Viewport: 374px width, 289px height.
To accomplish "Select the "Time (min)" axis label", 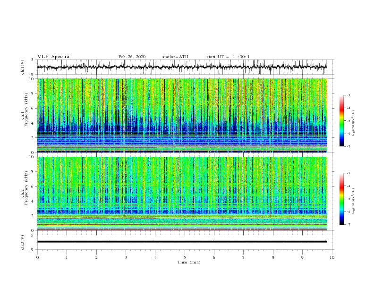I will pos(189,262).
